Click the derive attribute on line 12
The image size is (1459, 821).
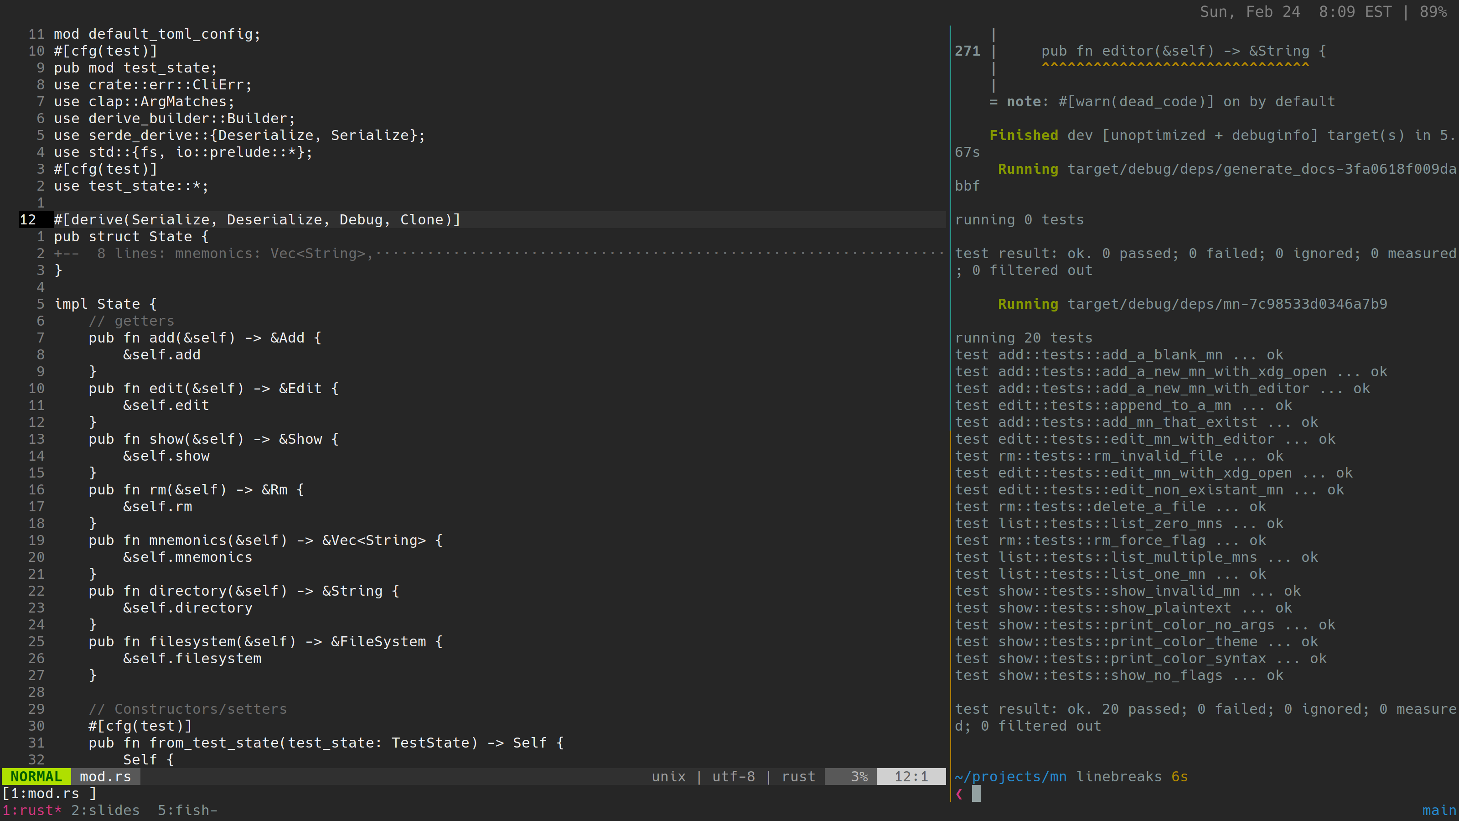pyautogui.click(x=257, y=220)
